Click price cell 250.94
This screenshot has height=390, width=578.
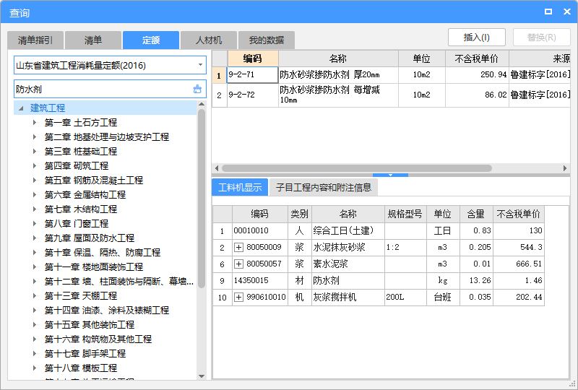(x=477, y=75)
